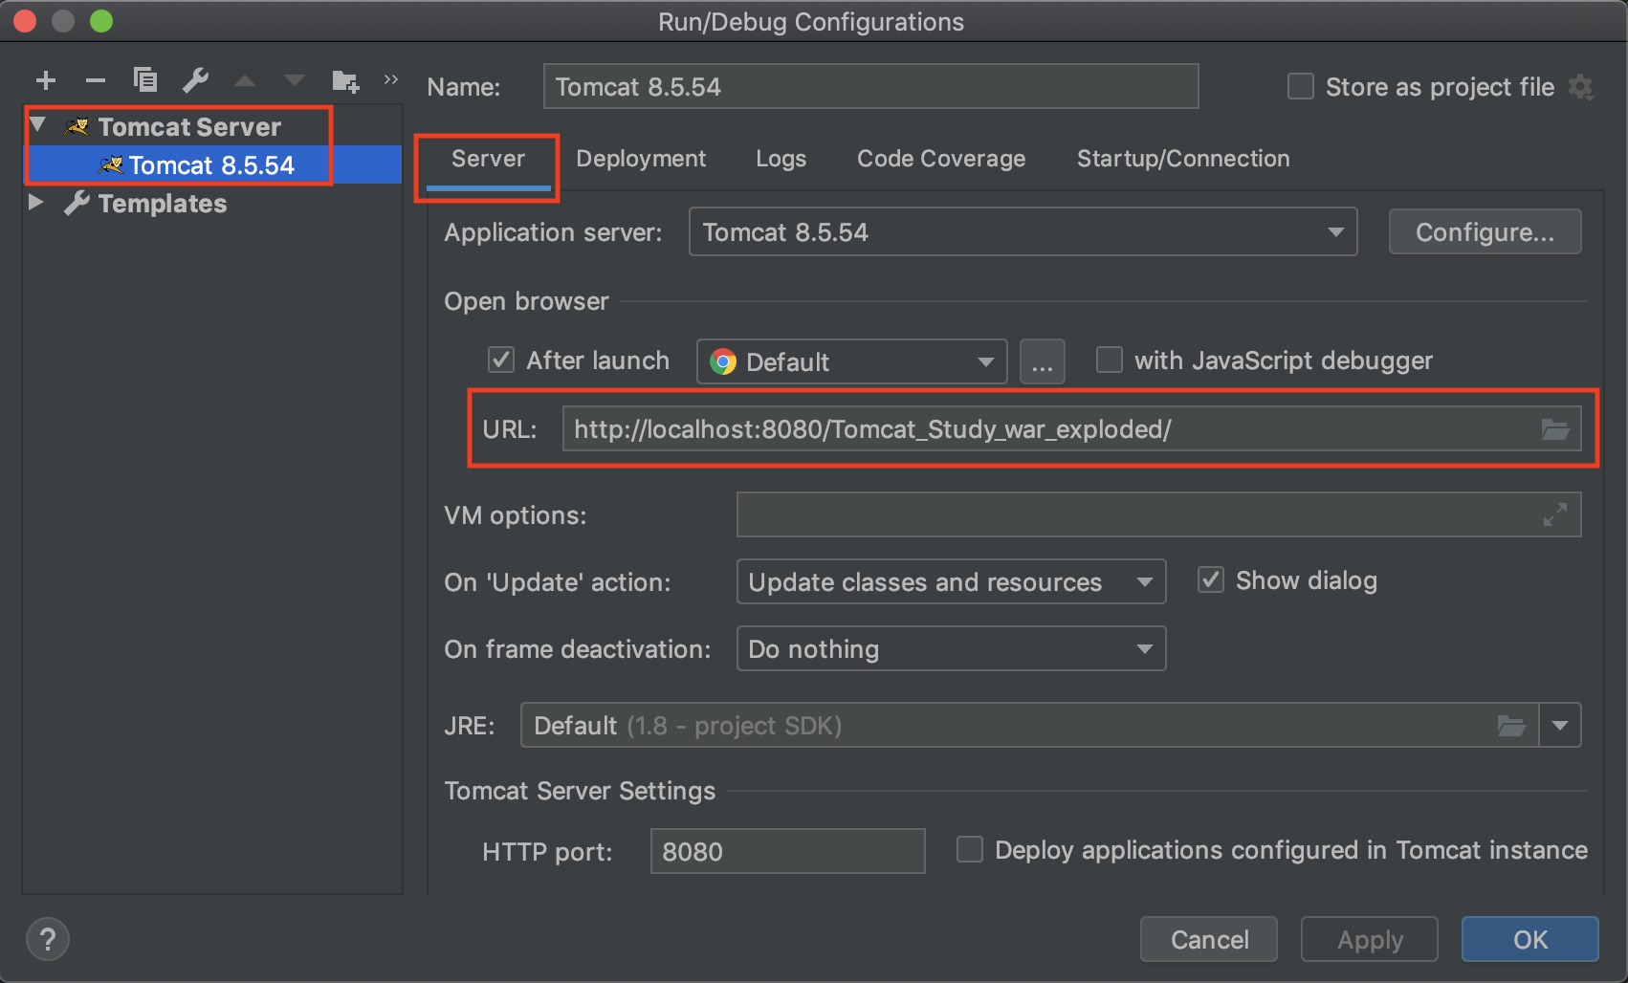Enable with JavaScript debugger checkbox
This screenshot has height=983, width=1628.
(x=1110, y=360)
